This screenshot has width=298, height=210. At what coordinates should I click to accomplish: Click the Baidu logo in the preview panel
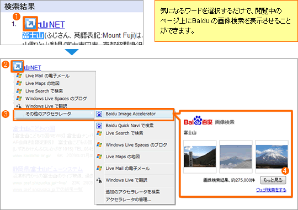(198, 121)
